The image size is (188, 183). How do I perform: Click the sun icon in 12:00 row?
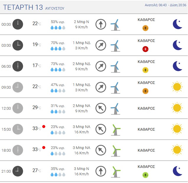tap(177, 108)
